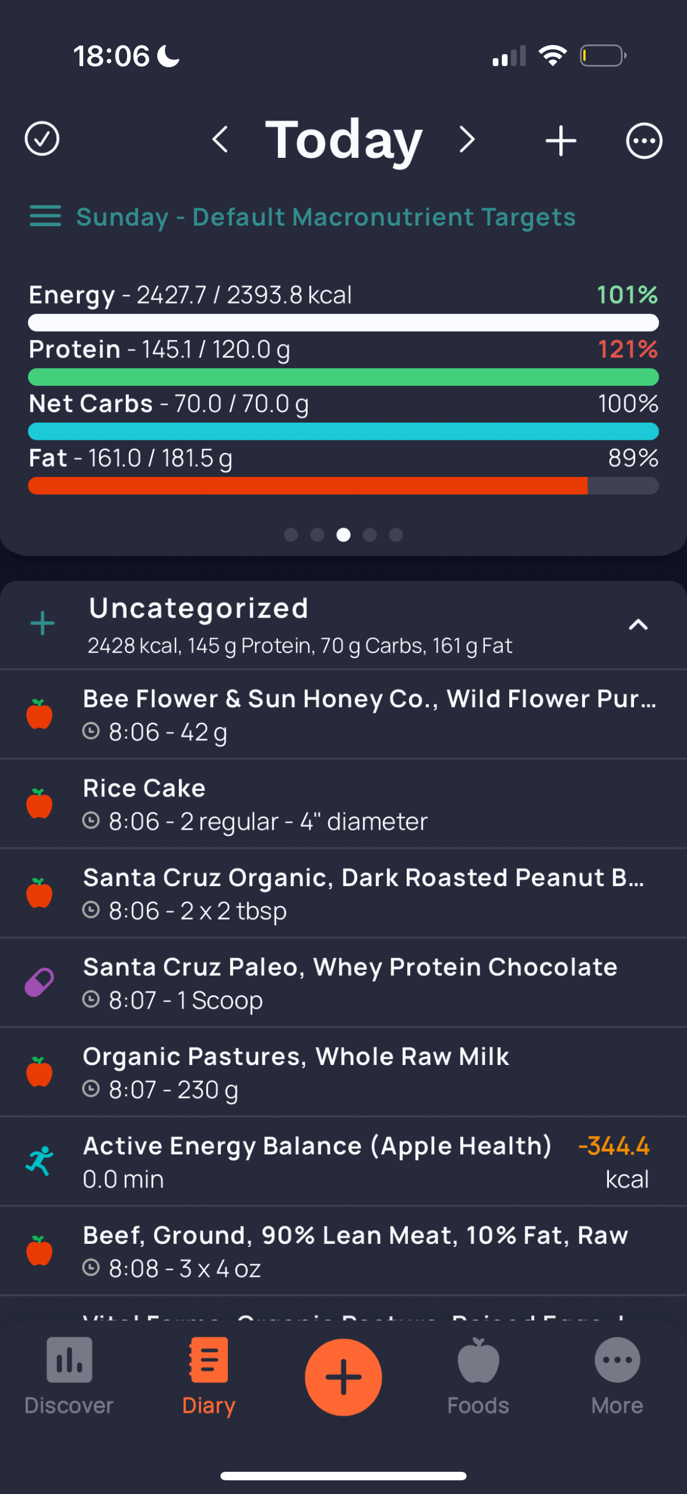The image size is (687, 1494).
Task: Open Whey Protein Chocolate supplement entry
Action: click(x=343, y=983)
